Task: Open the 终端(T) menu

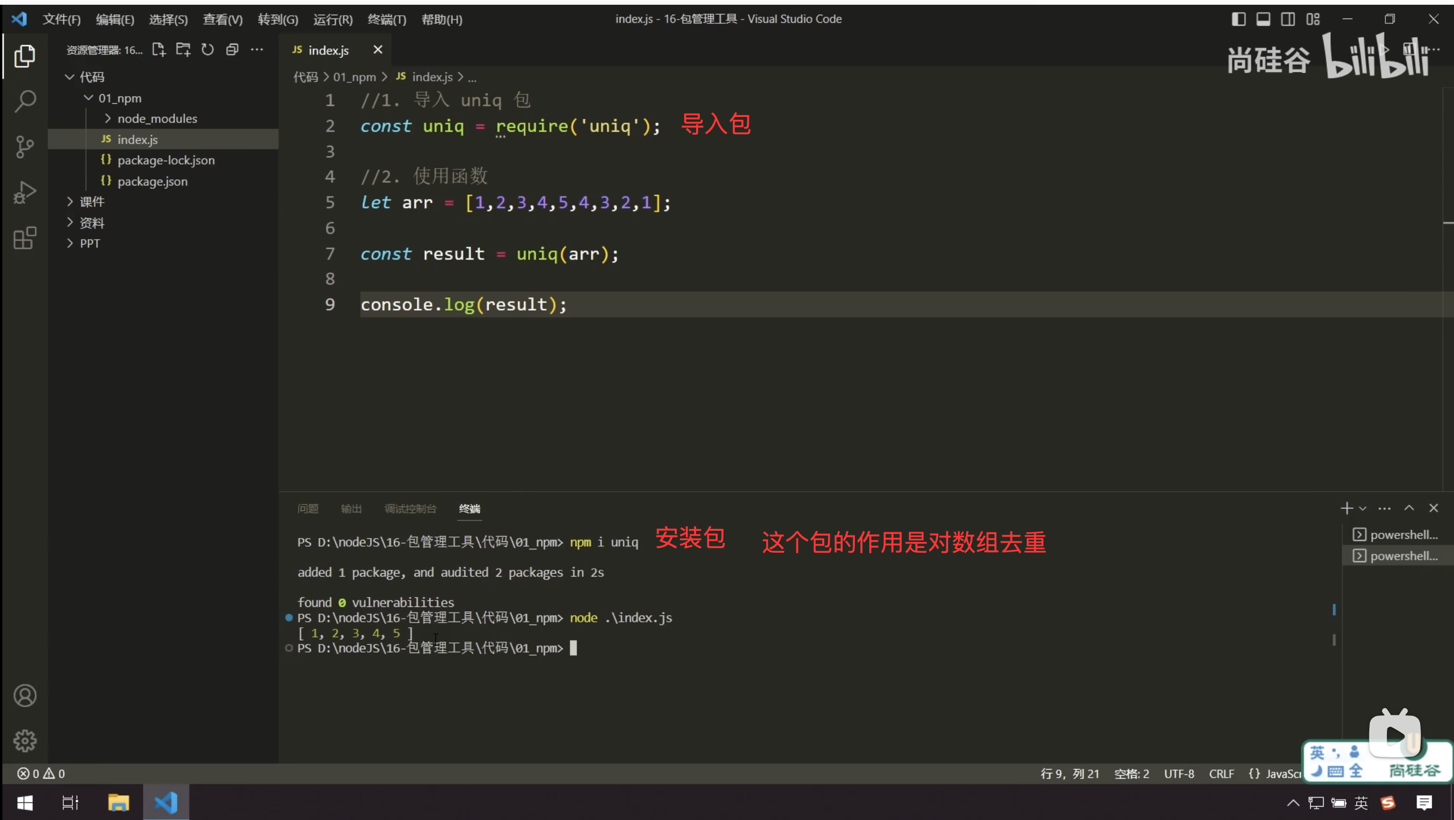Action: coord(387,19)
